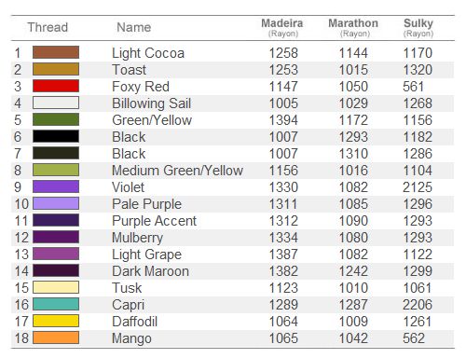Click the 'Capri' name
The width and height of the screenshot is (466, 358).
pyautogui.click(x=128, y=305)
